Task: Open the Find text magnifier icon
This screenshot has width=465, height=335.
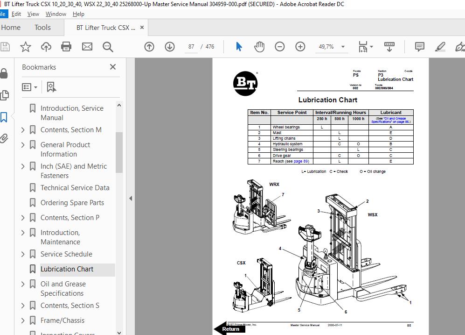Action: coord(108,47)
